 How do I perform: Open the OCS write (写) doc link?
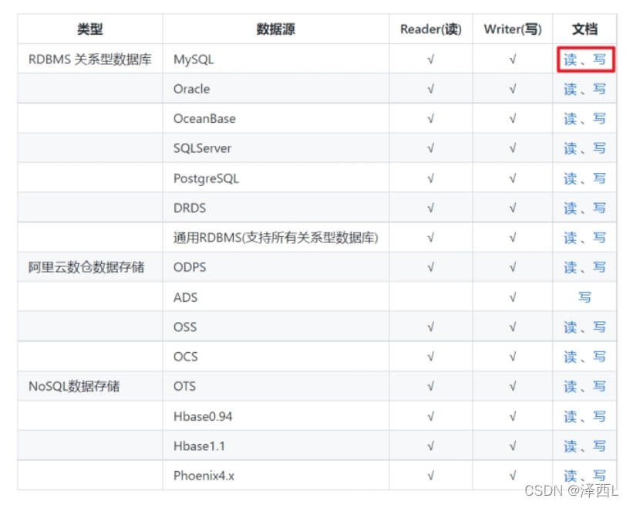pyautogui.click(x=599, y=357)
